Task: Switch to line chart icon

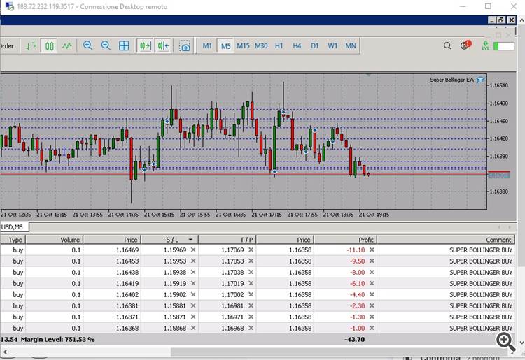Action: pos(67,46)
